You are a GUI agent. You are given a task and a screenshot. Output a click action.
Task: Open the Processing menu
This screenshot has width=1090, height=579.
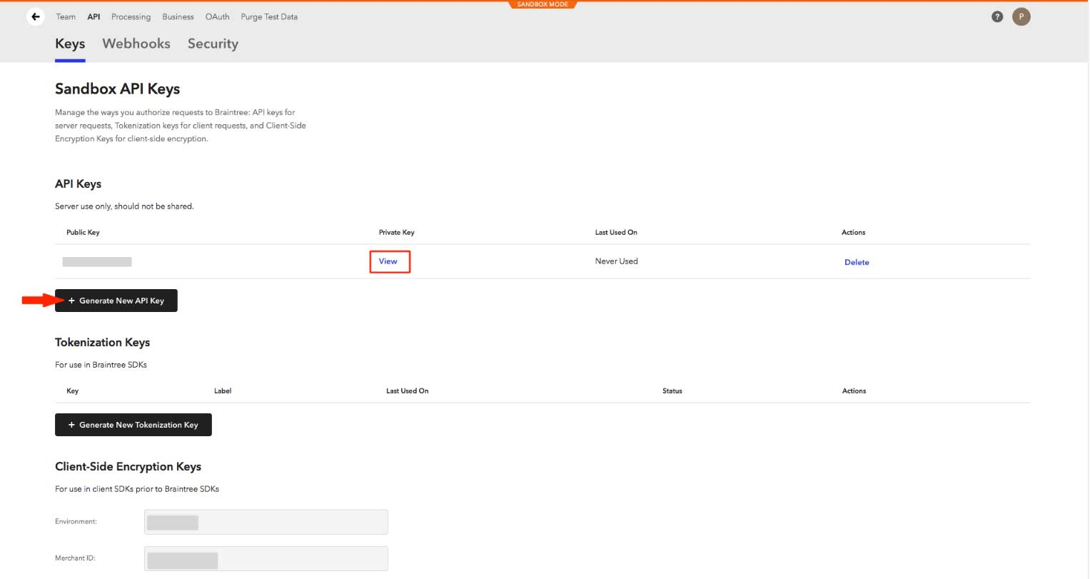pos(131,16)
